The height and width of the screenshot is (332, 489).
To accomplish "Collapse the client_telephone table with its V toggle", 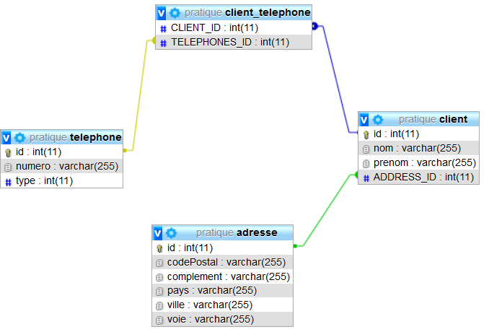I will point(162,13).
